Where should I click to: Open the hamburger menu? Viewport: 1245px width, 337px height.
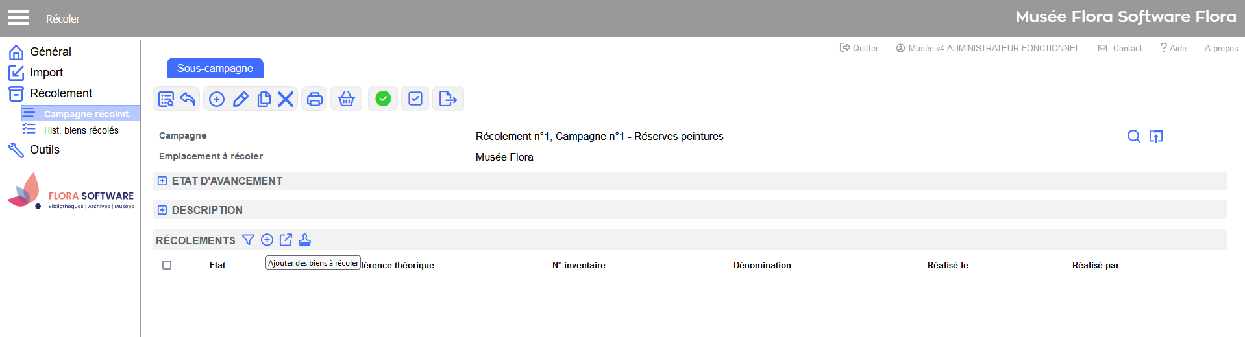(19, 17)
